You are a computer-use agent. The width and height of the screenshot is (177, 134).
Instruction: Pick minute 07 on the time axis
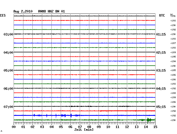80,127
